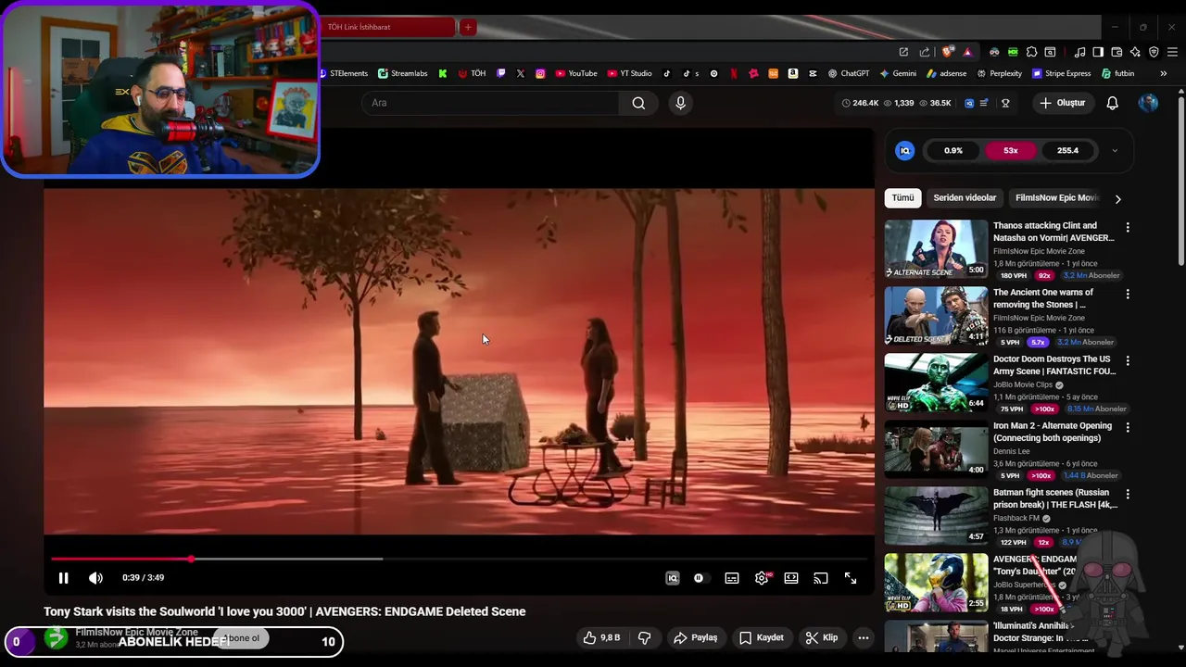This screenshot has width=1186, height=667.
Task: Open new browser tab plus button
Action: coord(468,27)
